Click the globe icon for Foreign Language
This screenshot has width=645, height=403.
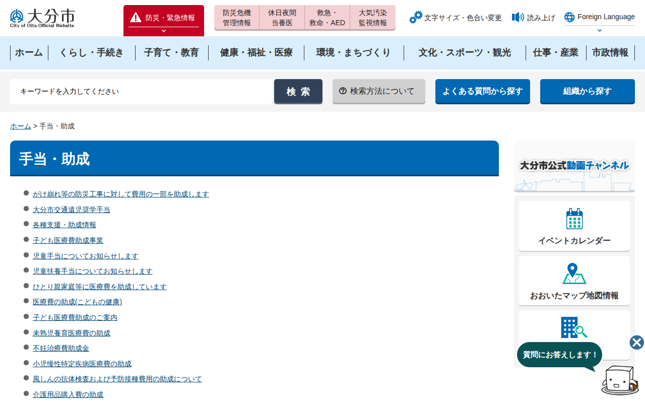pyautogui.click(x=569, y=17)
